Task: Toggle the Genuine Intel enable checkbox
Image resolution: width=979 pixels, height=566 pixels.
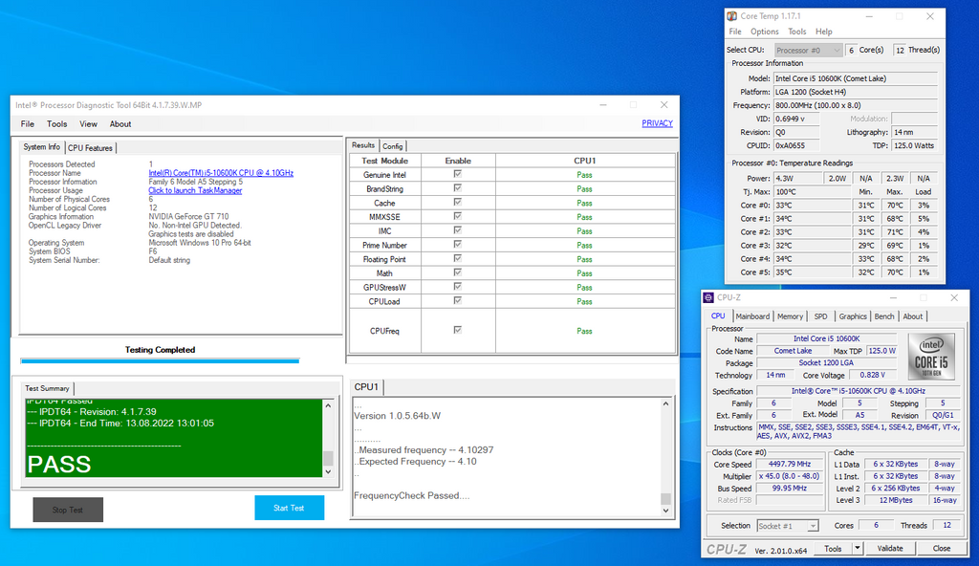Action: pyautogui.click(x=458, y=174)
